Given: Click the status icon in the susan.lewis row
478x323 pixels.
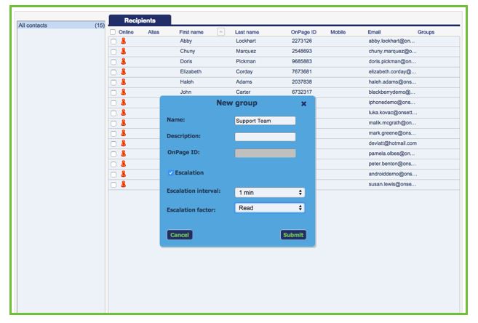Looking at the screenshot, I should click(x=124, y=184).
